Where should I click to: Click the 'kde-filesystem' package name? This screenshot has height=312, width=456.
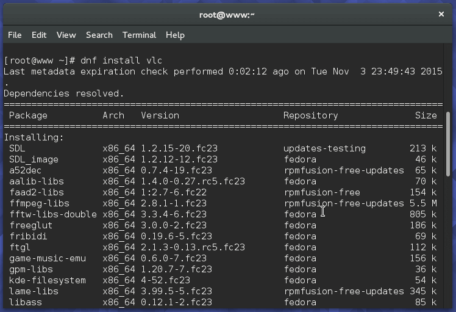point(48,280)
